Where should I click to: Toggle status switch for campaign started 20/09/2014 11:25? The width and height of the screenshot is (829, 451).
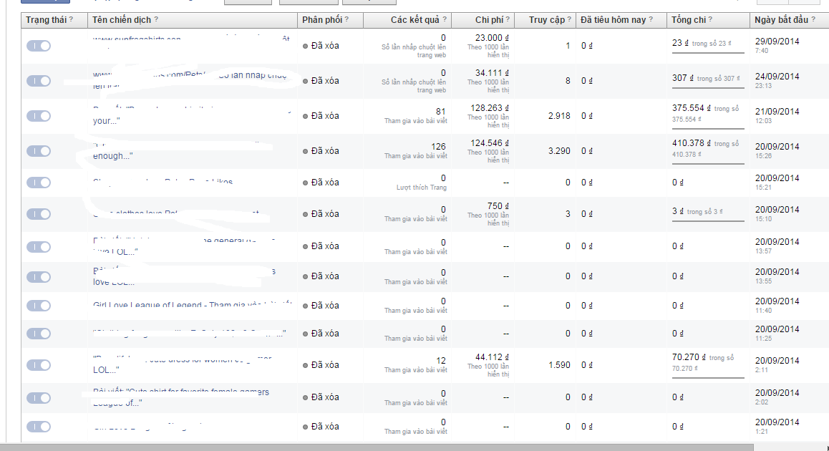point(39,334)
